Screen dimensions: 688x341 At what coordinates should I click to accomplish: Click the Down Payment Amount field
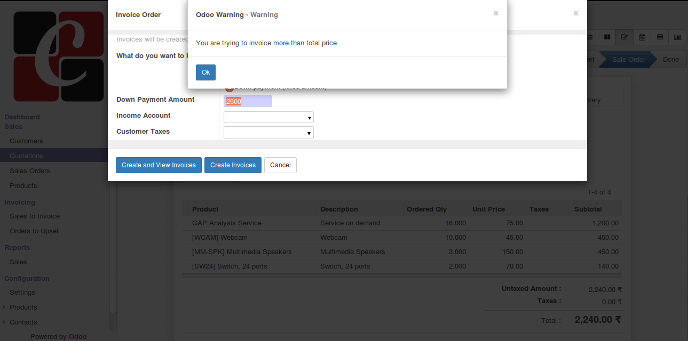[248, 101]
